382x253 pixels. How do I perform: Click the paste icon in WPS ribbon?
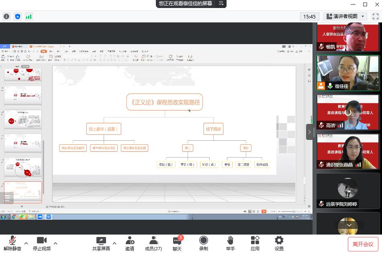pos(3,57)
